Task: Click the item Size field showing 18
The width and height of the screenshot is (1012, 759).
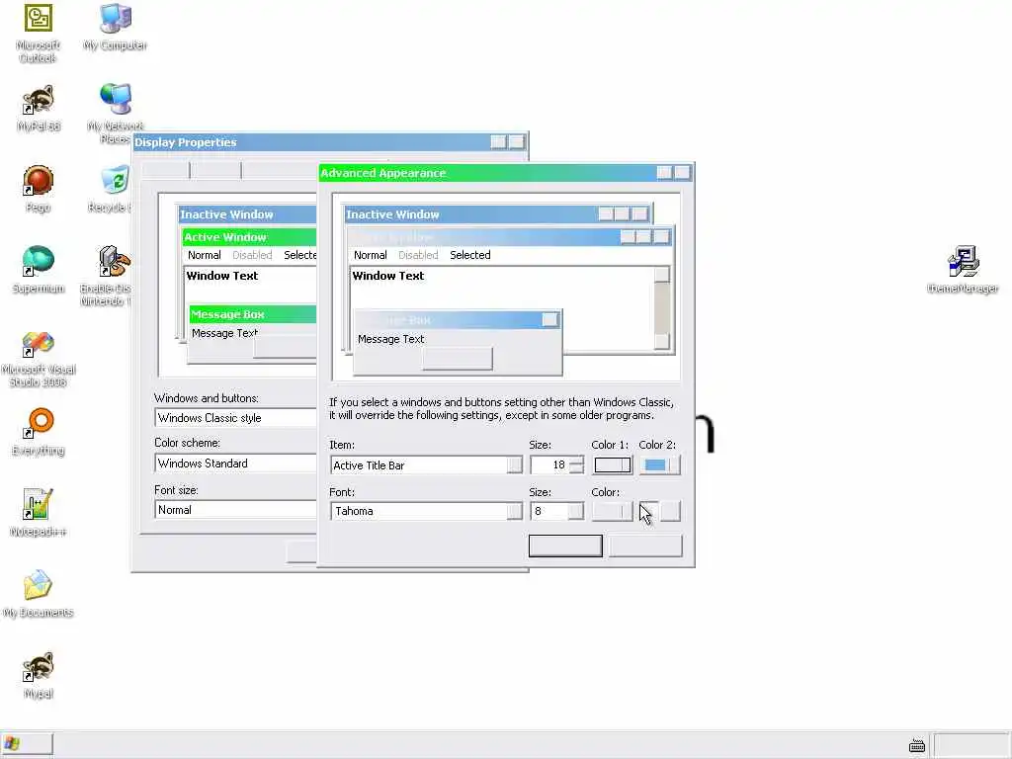Action: click(549, 465)
